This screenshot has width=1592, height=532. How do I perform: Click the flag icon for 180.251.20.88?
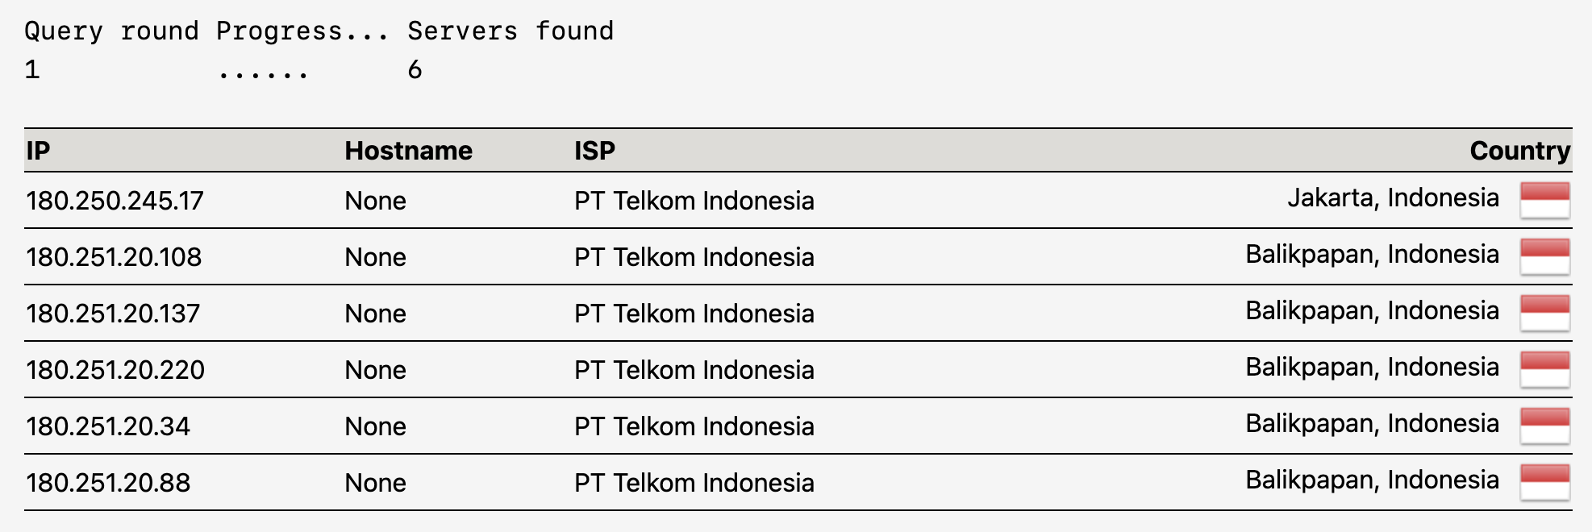(x=1544, y=482)
